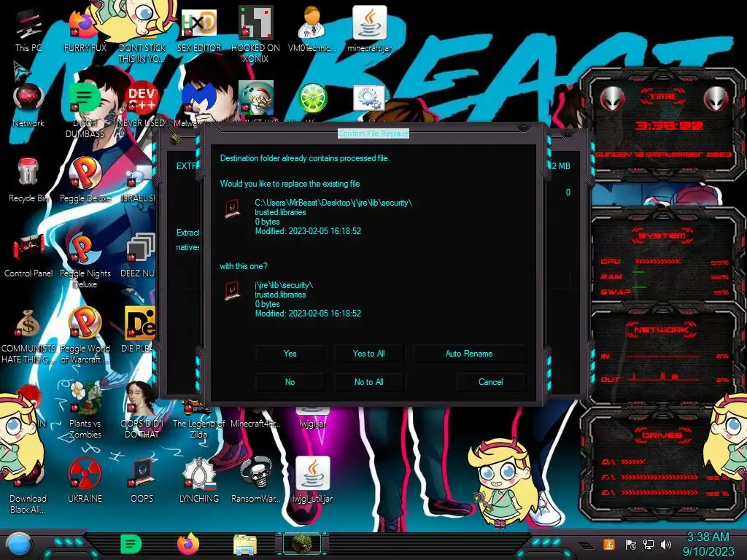Viewport: 747px width, 560px height.
Task: Click the destination path C:\Users\MrBeast\Desktop text
Action: 333,203
